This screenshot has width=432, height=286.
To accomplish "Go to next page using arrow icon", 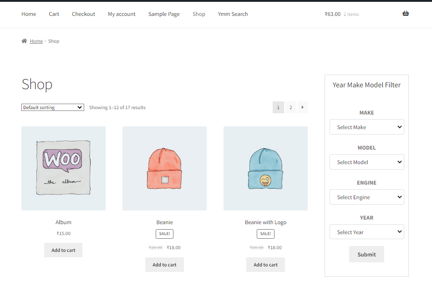I will [302, 107].
